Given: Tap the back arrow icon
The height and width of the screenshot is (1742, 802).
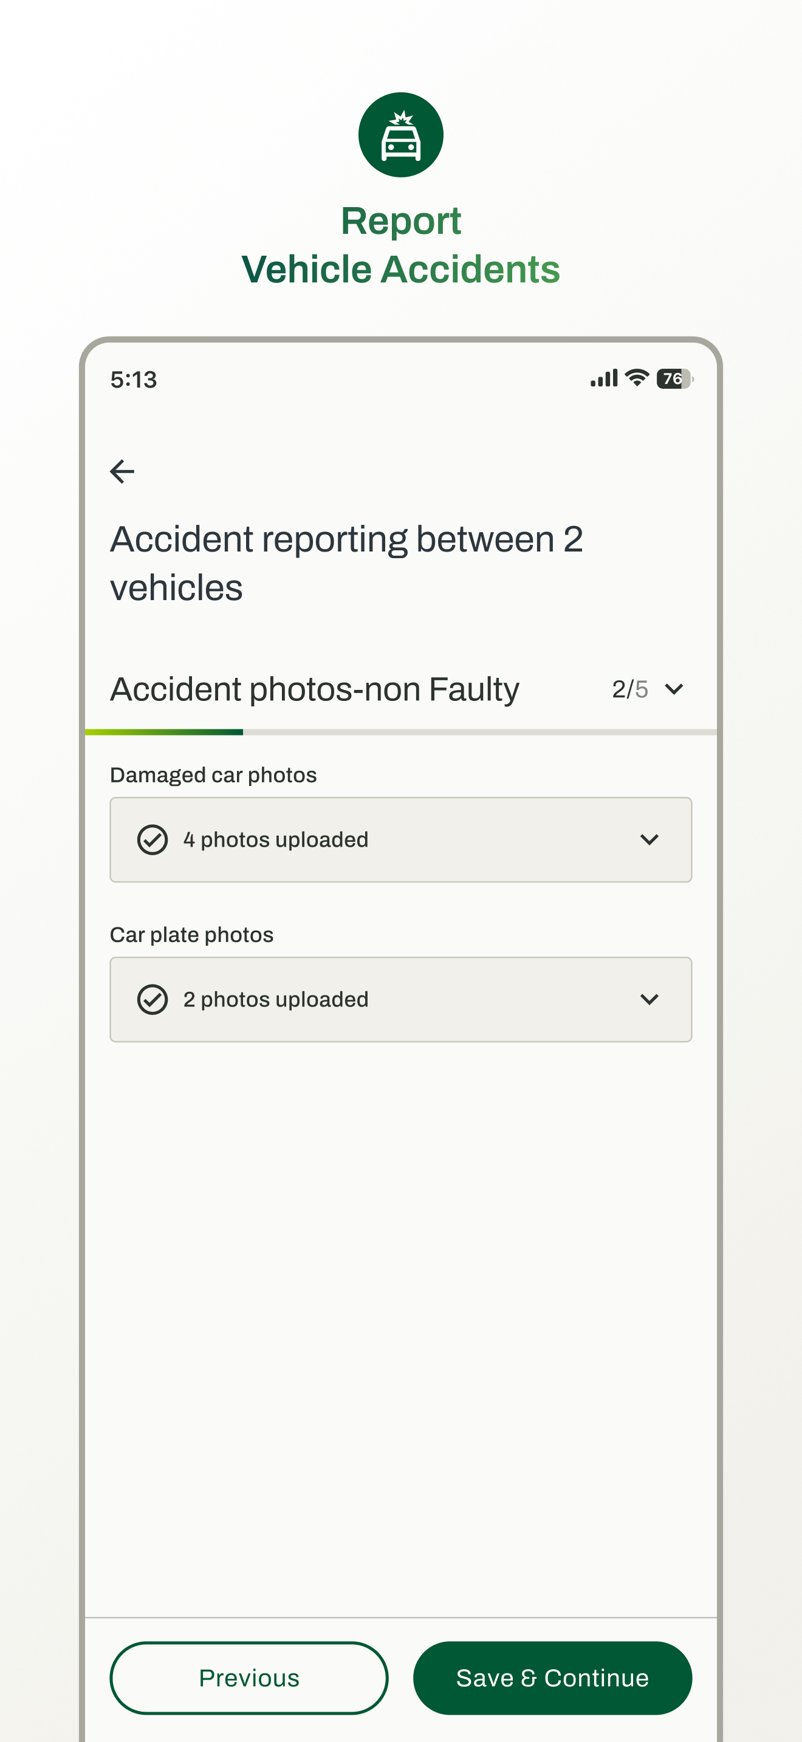Looking at the screenshot, I should (x=122, y=471).
